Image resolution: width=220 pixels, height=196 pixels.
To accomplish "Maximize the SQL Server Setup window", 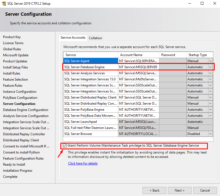I will pos(202,3).
